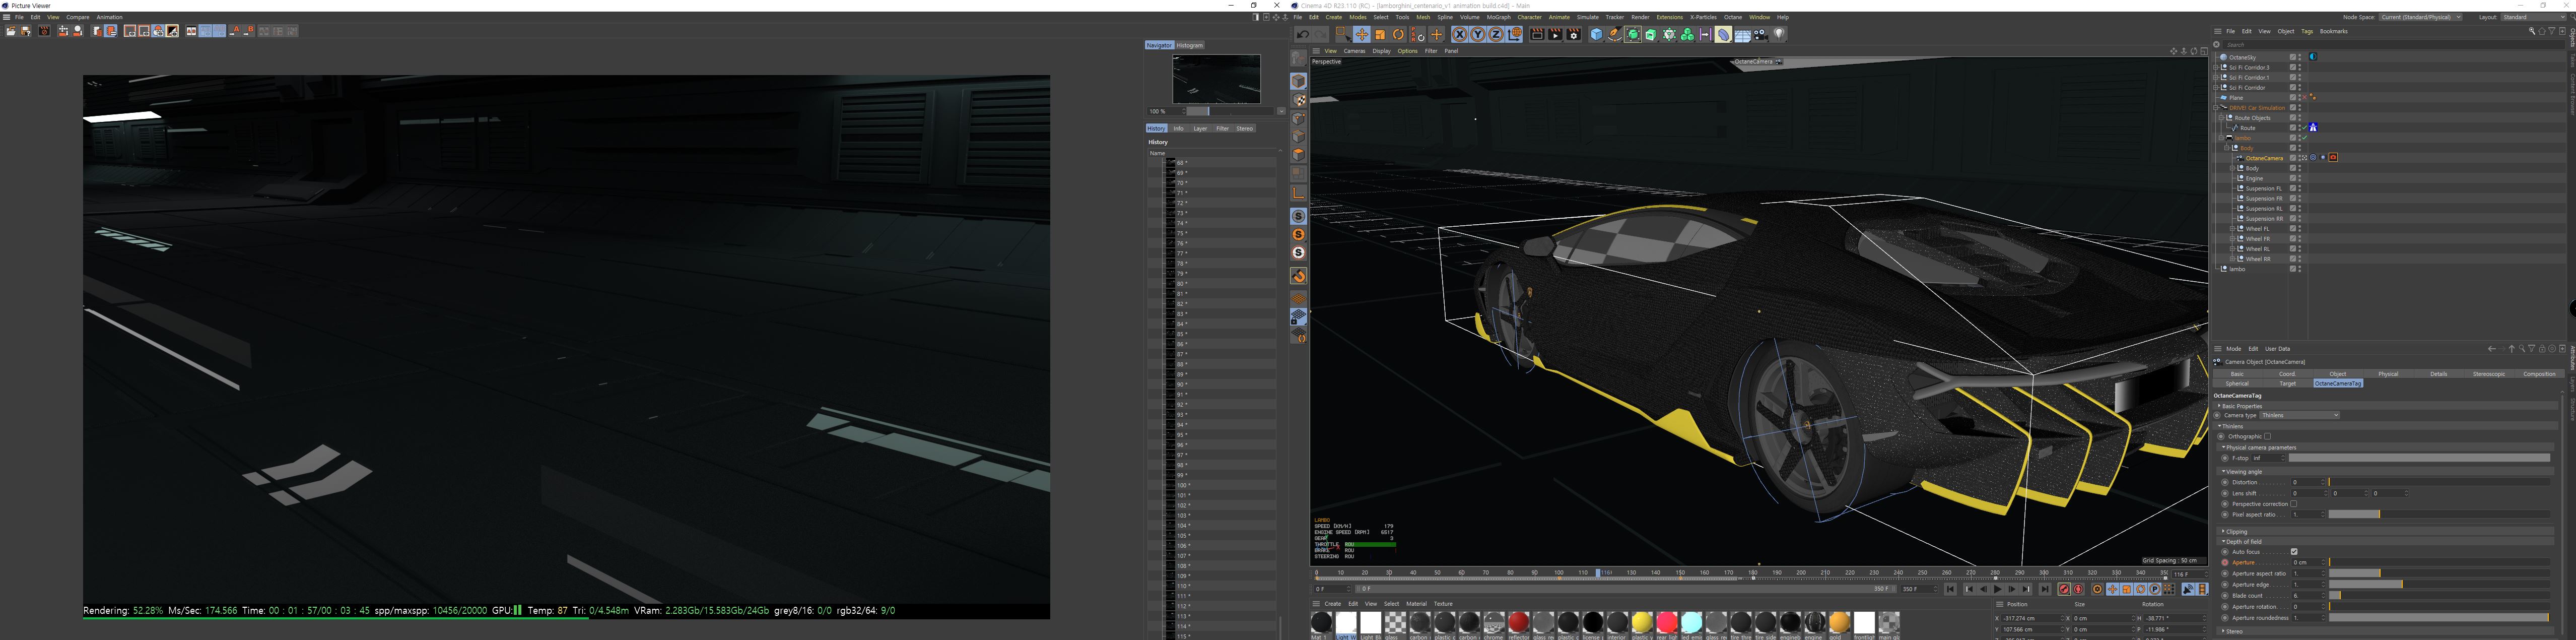The height and width of the screenshot is (640, 2576).
Task: Click the MoGraph cloner green cubes icon
Action: coord(1688,34)
